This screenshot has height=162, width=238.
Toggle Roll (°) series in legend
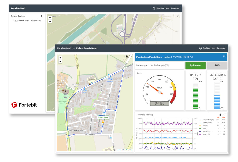pyautogui.click(x=203, y=128)
